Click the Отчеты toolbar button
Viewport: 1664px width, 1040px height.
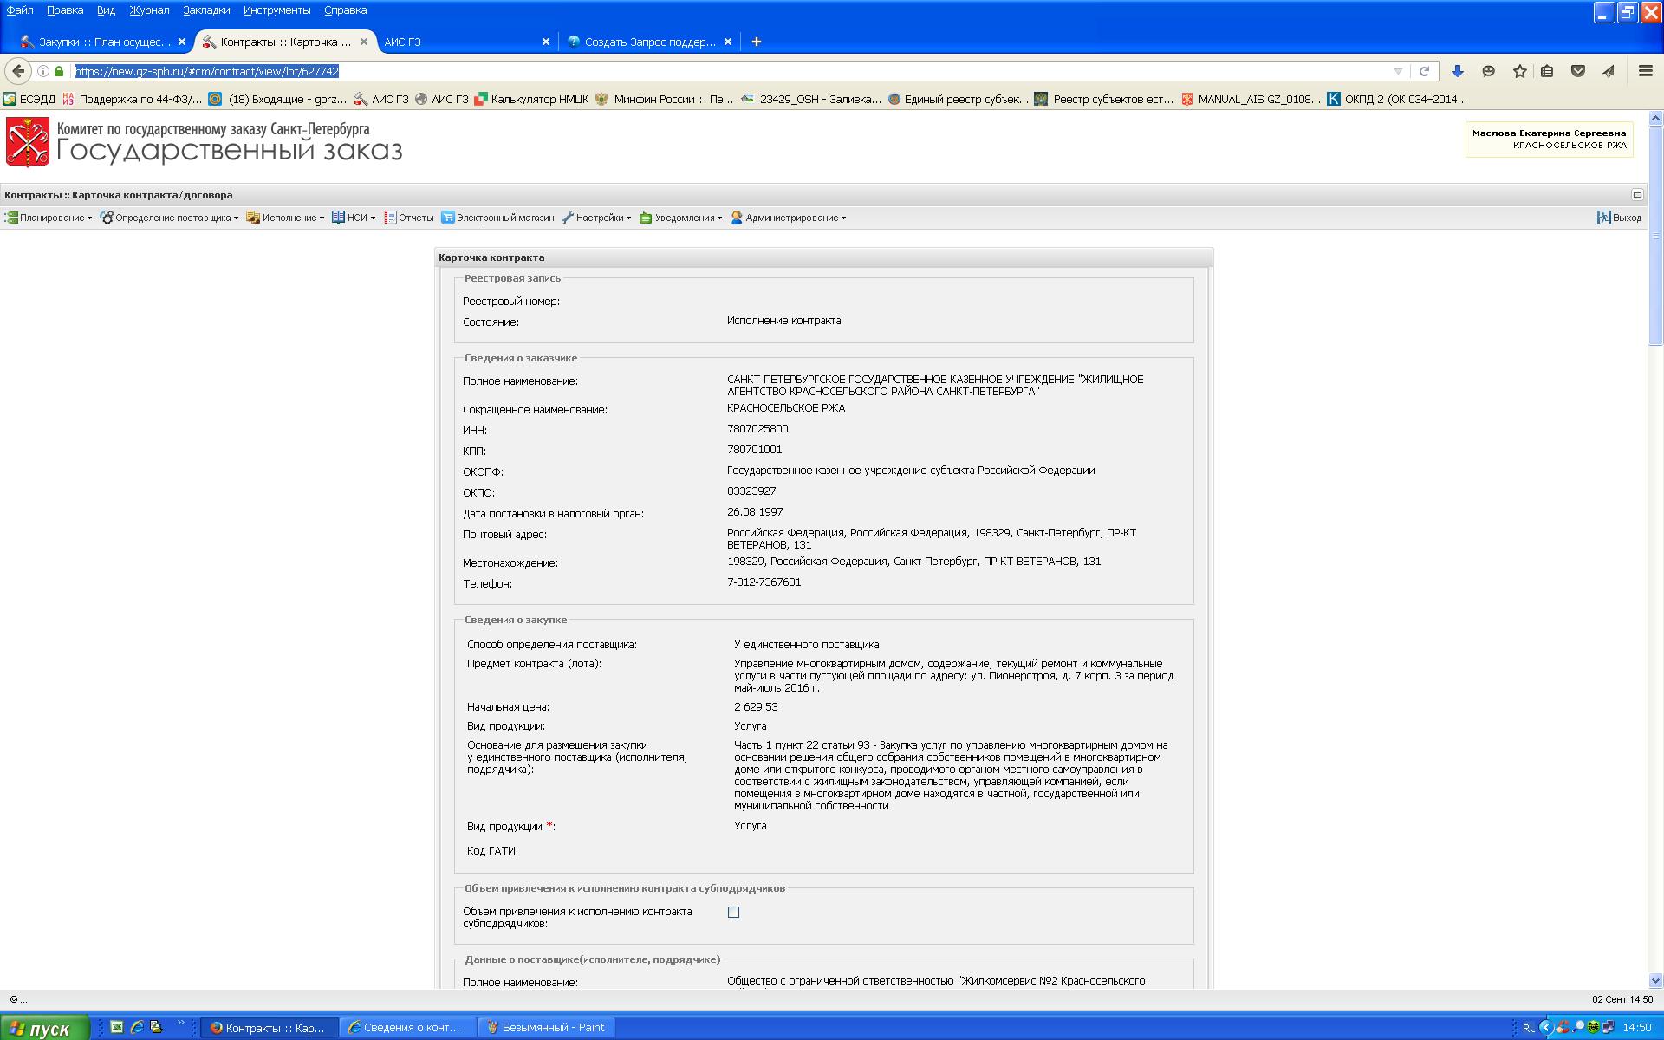(409, 218)
